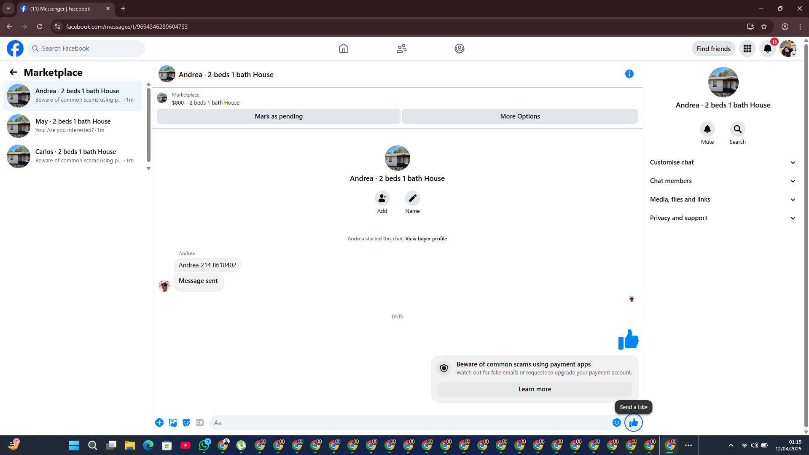Image resolution: width=809 pixels, height=455 pixels.
Task: Choose a GIF
Action: pos(200,423)
